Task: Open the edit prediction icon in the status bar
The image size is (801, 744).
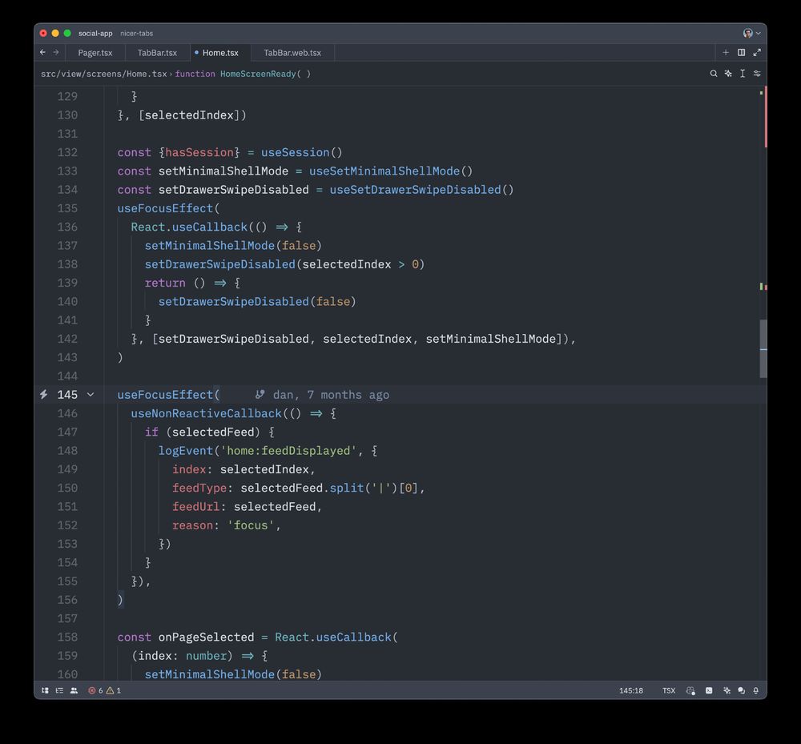Action: pyautogui.click(x=690, y=690)
